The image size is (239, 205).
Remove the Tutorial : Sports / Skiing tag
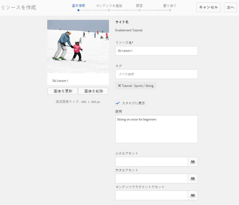[x=119, y=86]
